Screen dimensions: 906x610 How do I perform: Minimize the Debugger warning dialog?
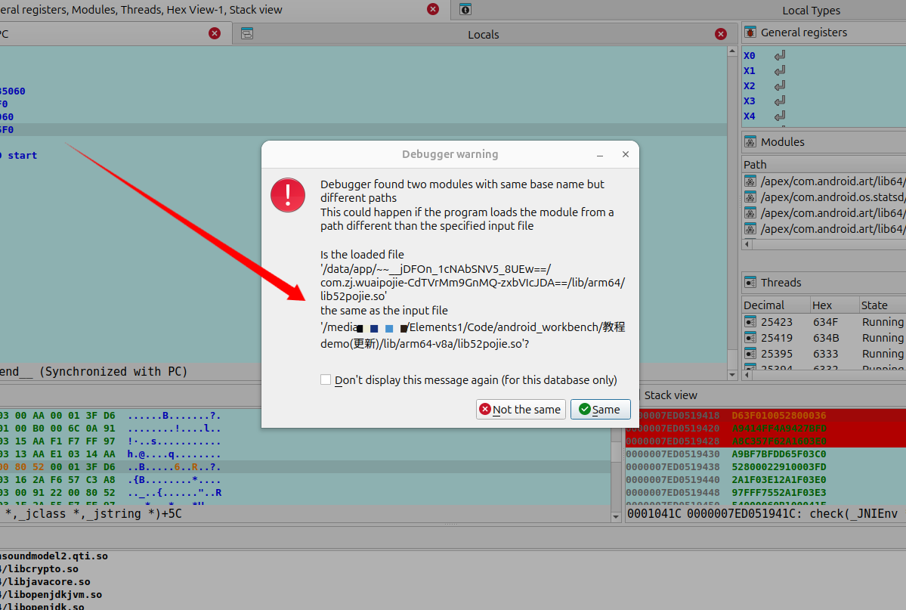click(x=600, y=154)
